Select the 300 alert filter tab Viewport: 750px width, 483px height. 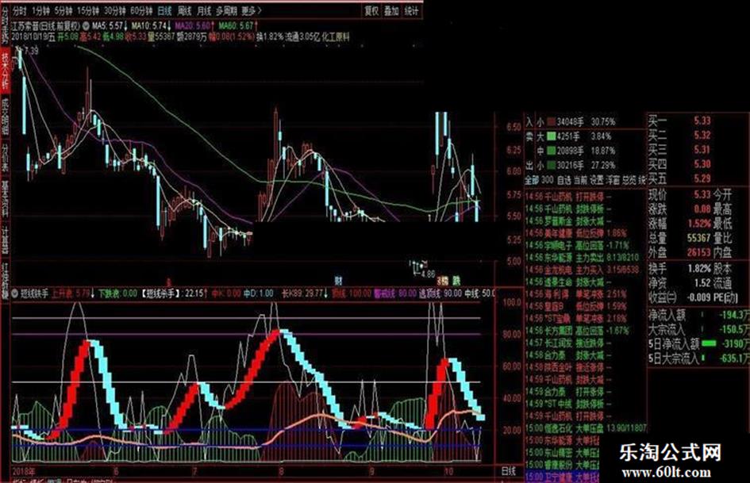pos(547,180)
